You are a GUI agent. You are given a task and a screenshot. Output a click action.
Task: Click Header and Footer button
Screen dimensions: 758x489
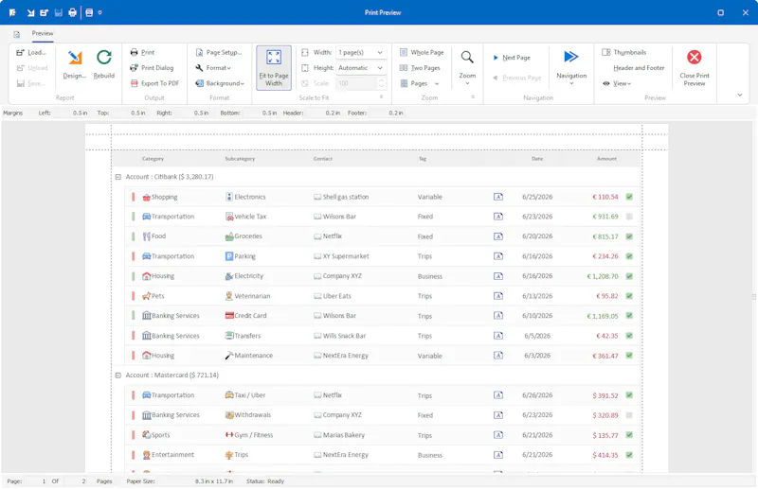point(639,68)
